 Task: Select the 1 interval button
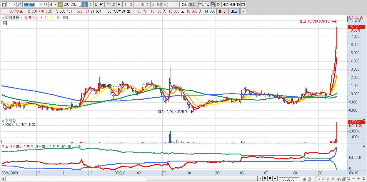pos(125,4)
